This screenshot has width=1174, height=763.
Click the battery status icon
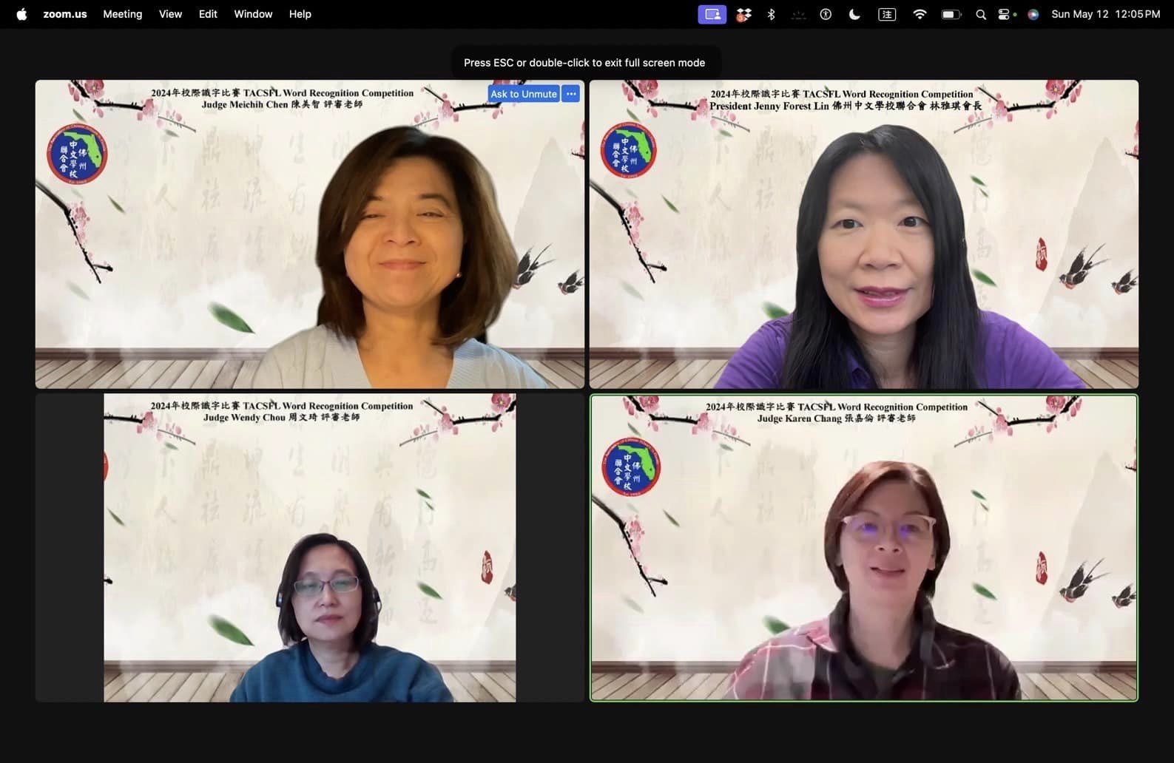click(951, 14)
